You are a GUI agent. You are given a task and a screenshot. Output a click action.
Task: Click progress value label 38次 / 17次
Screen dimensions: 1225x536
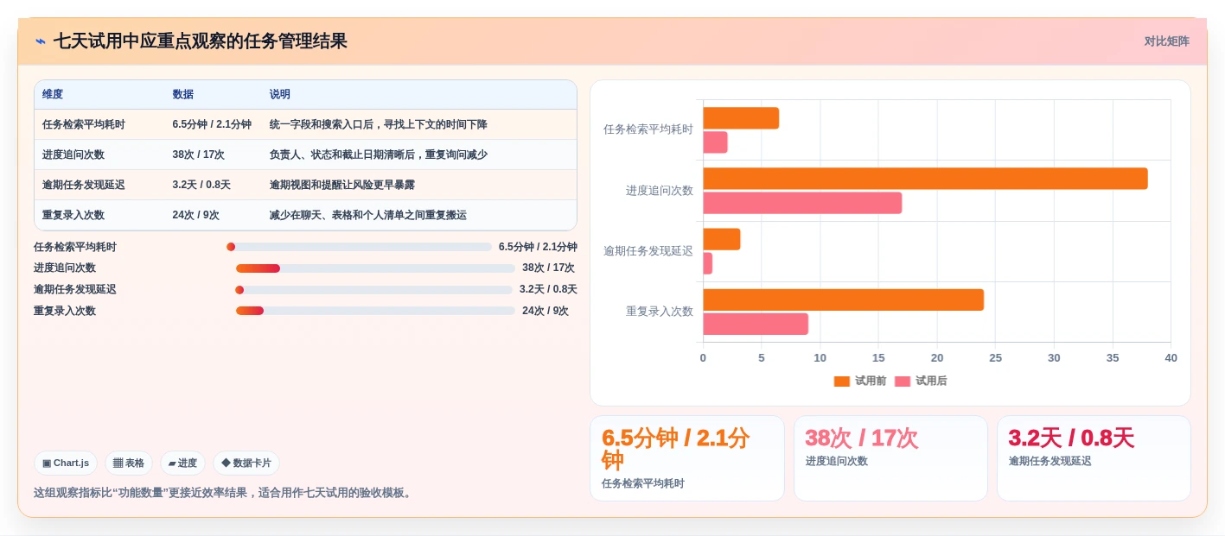[548, 268]
